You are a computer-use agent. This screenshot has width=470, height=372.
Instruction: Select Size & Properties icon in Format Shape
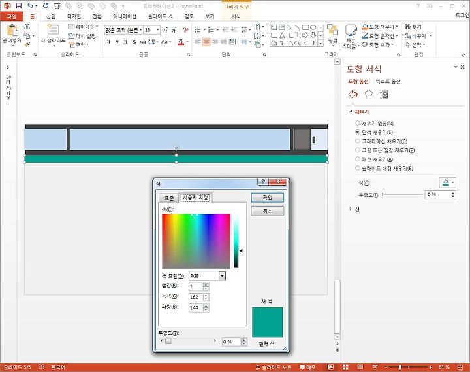384,95
